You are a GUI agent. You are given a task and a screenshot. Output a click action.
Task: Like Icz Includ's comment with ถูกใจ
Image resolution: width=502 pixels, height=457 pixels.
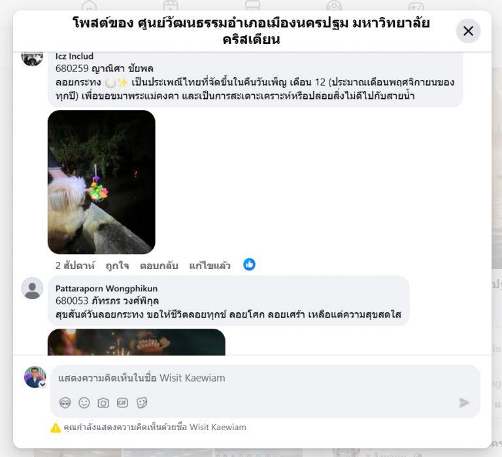tap(117, 266)
